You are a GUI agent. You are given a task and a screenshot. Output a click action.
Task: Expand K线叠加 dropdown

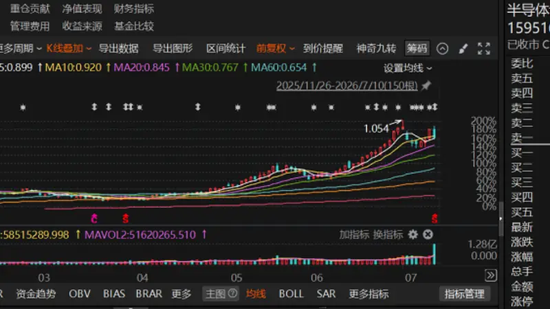point(69,48)
